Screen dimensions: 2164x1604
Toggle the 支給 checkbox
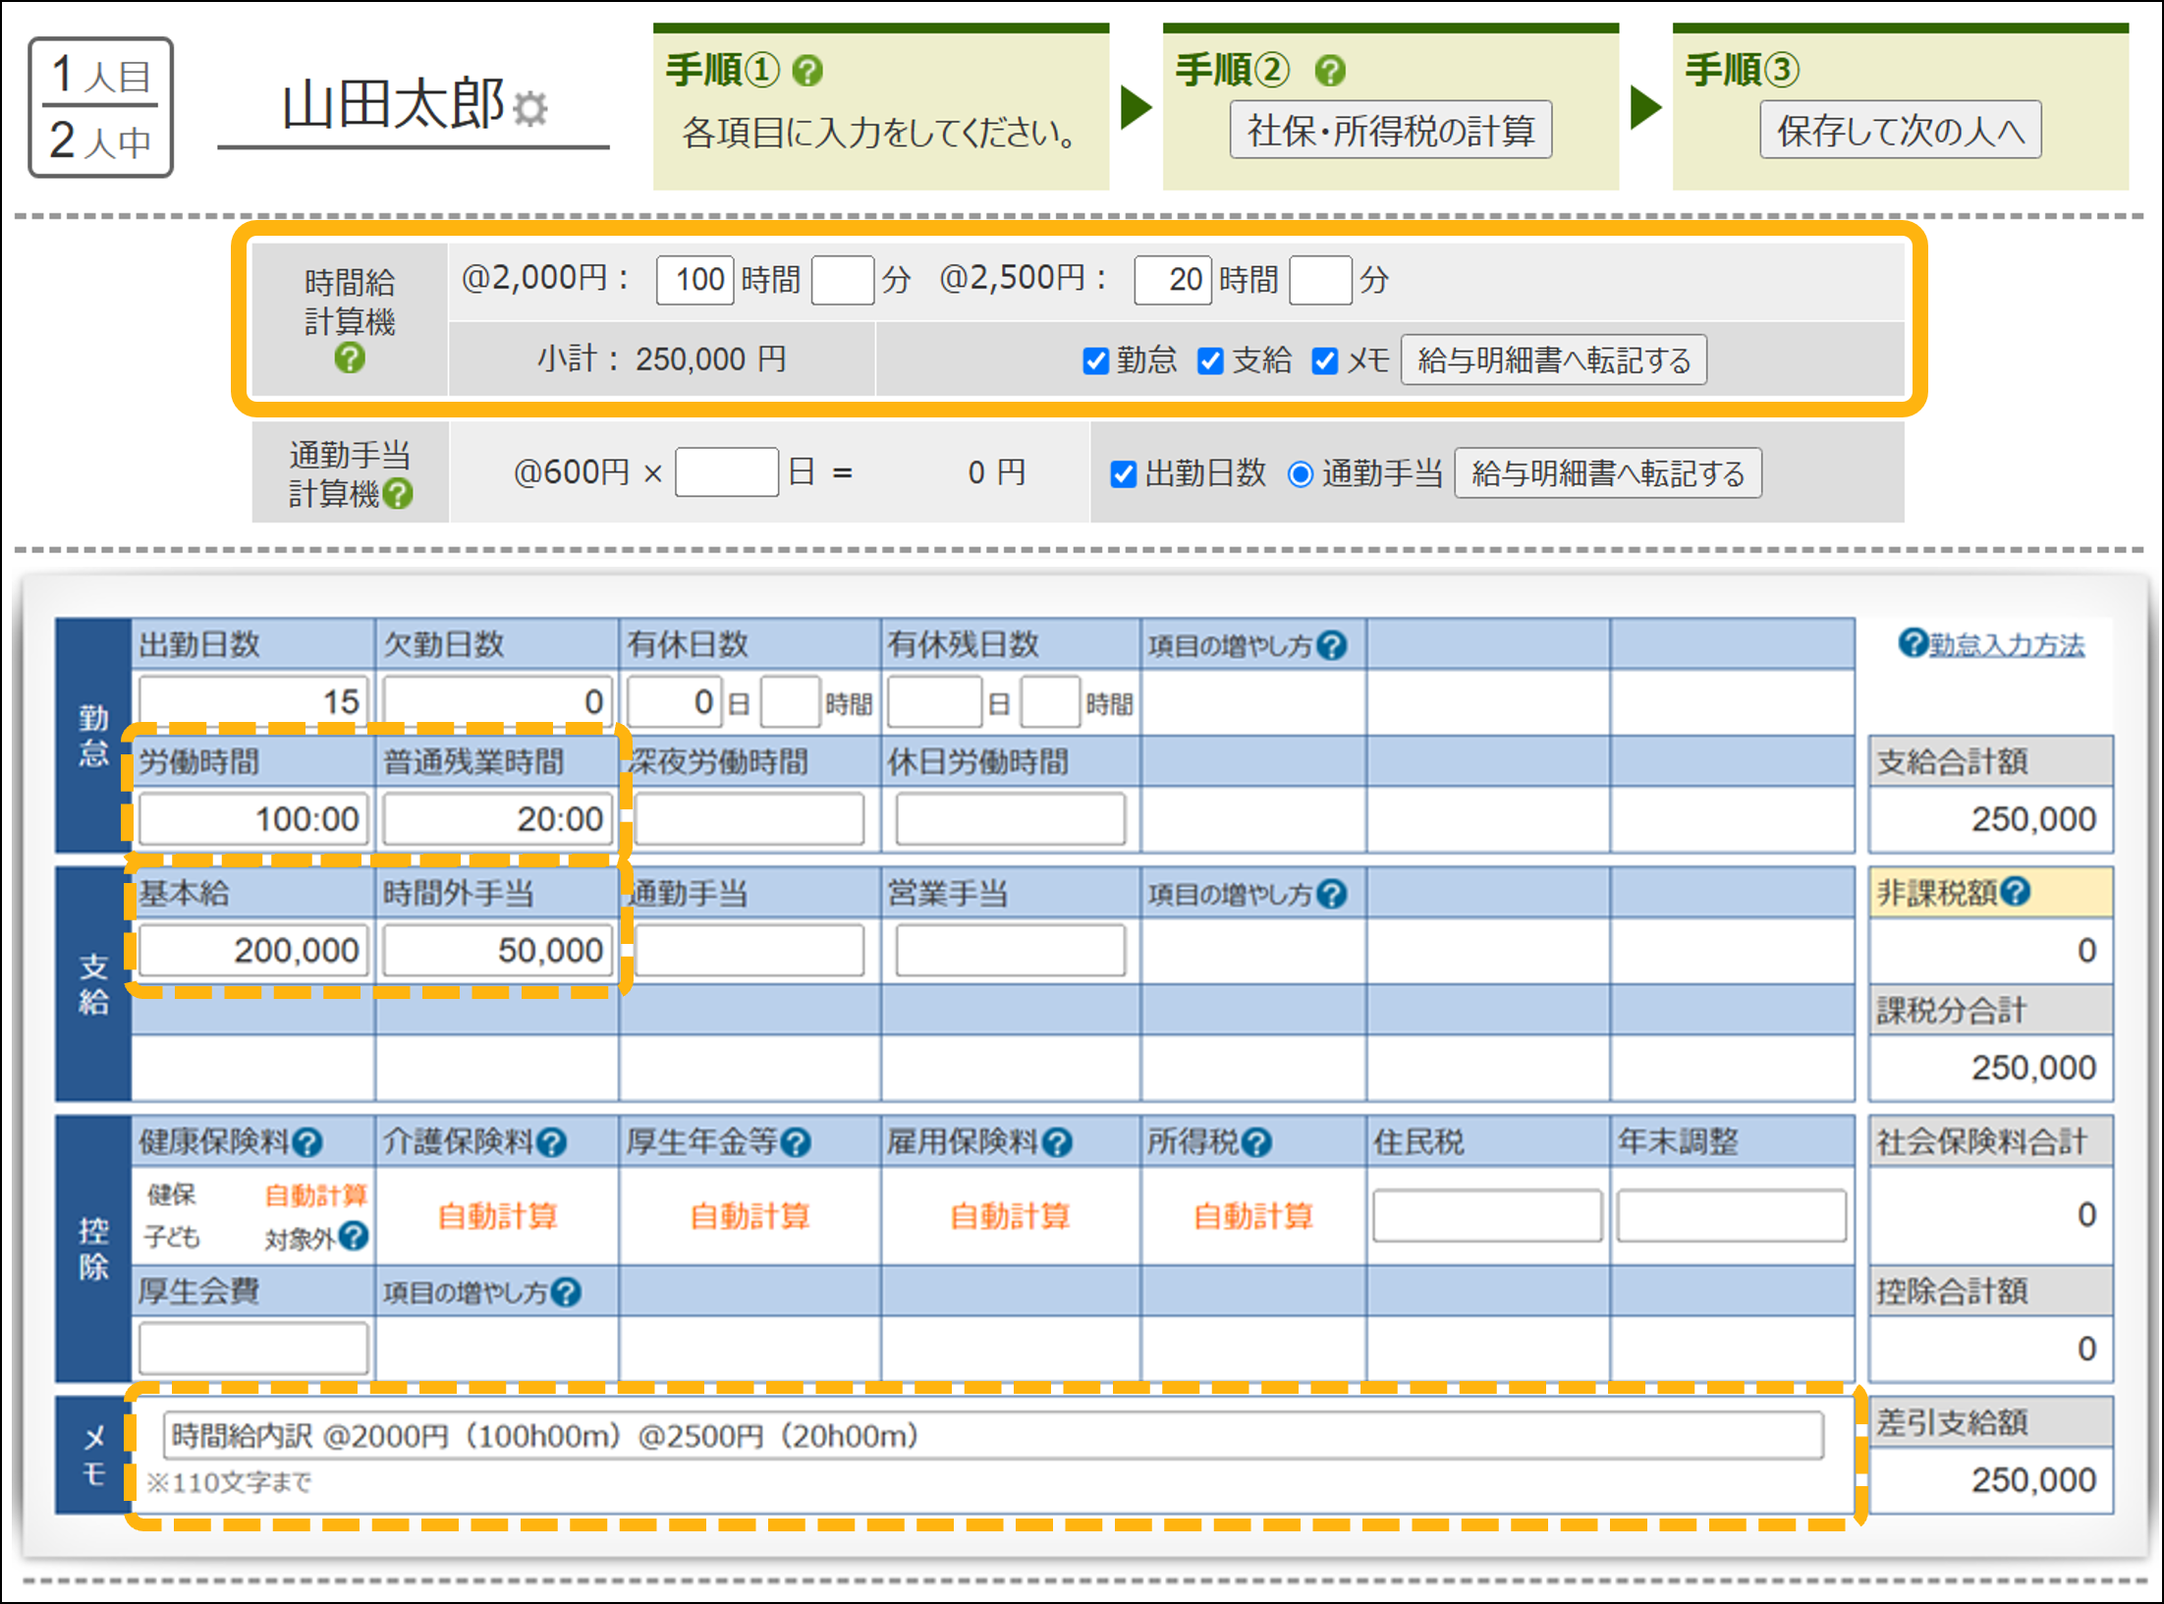point(1210,361)
